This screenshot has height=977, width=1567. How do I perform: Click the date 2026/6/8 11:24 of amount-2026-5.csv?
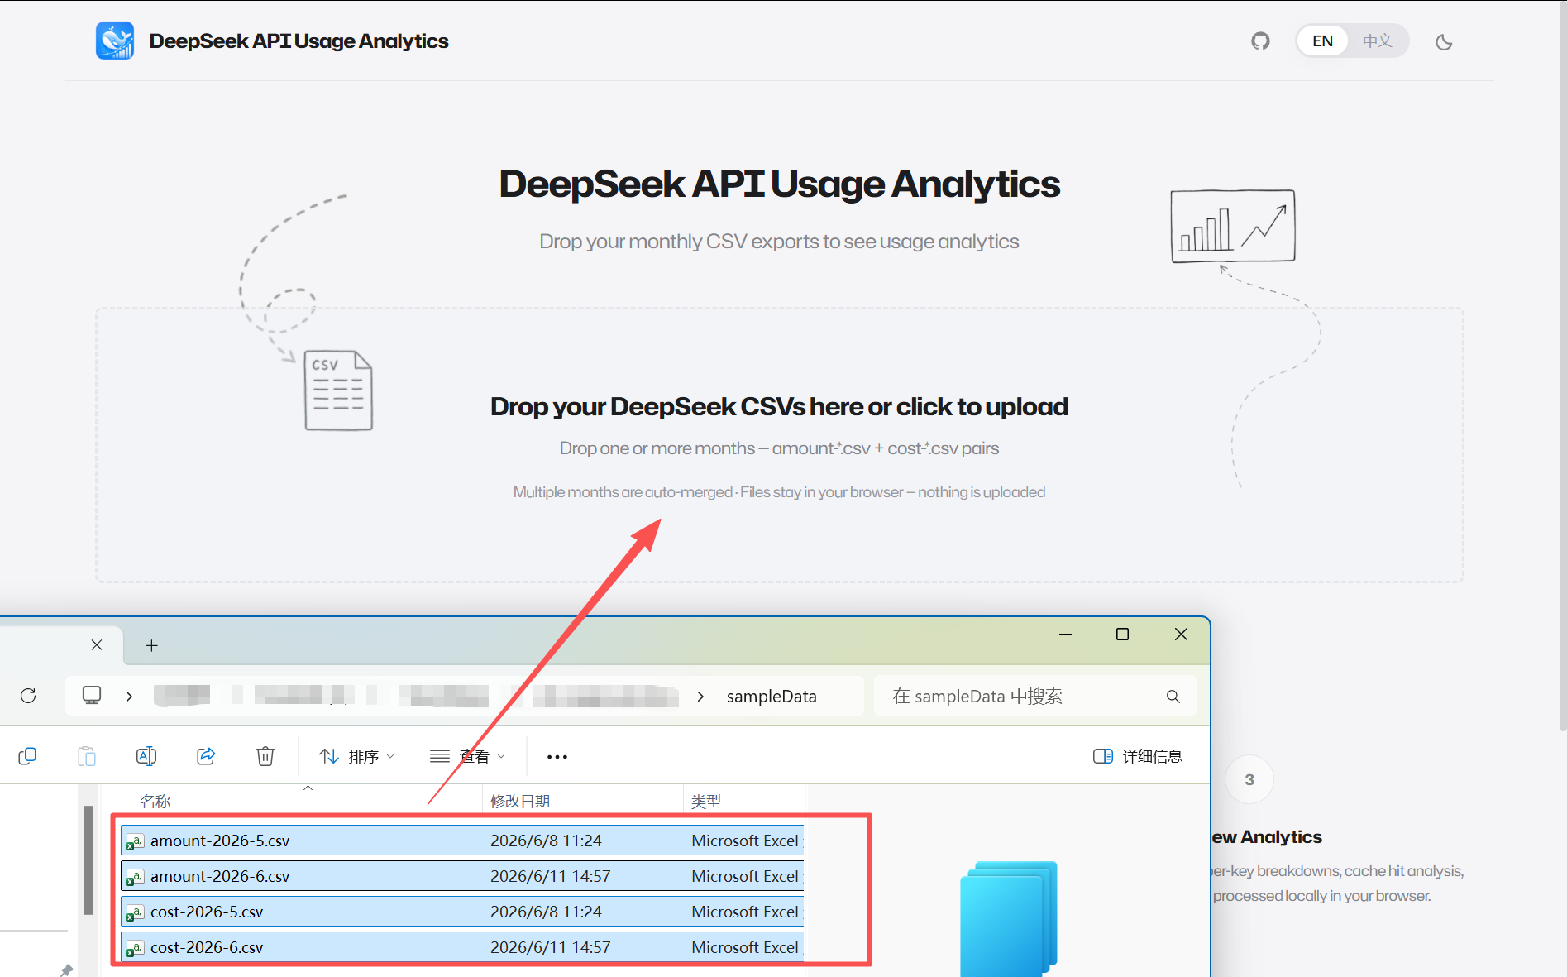(x=546, y=841)
